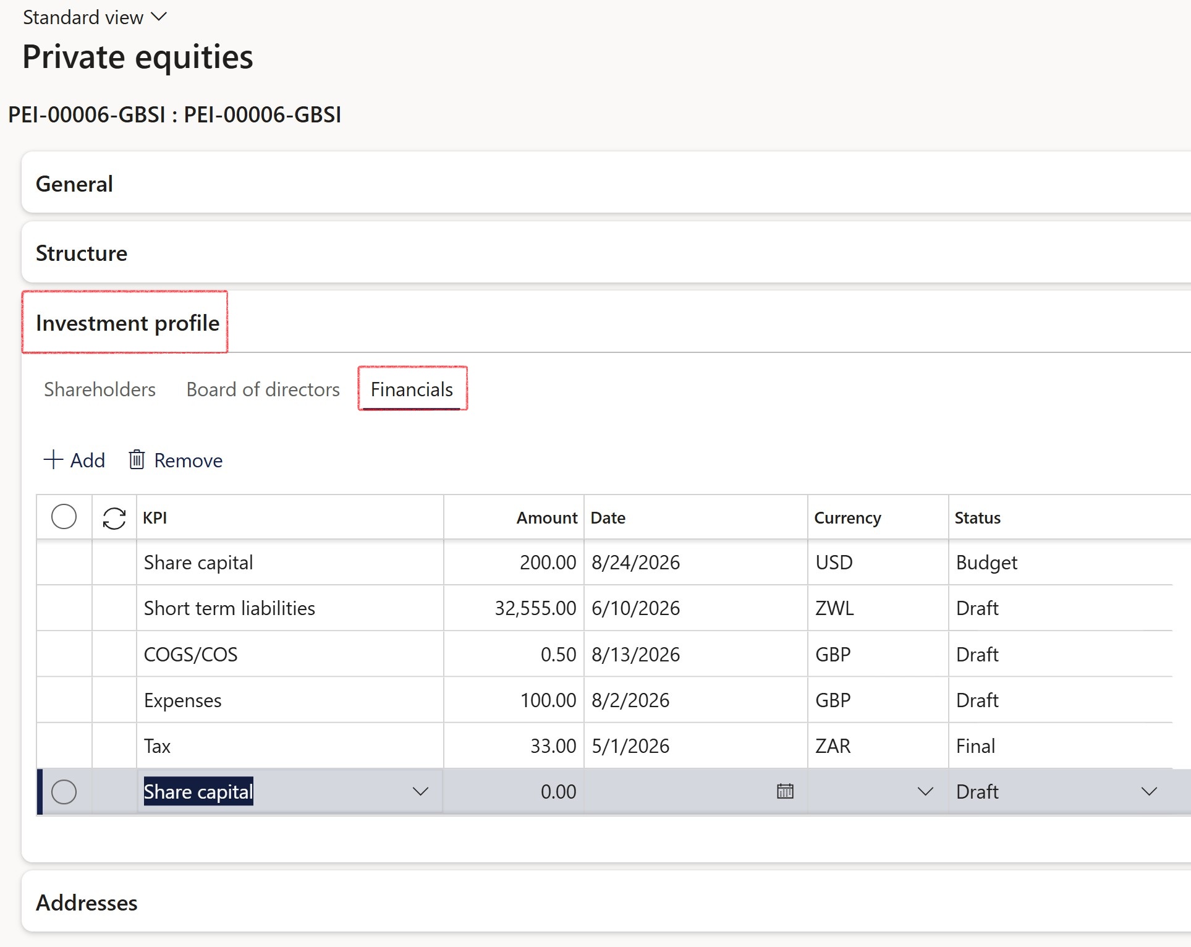Click the grid refresh icon
This screenshot has width=1191, height=947.
(114, 518)
